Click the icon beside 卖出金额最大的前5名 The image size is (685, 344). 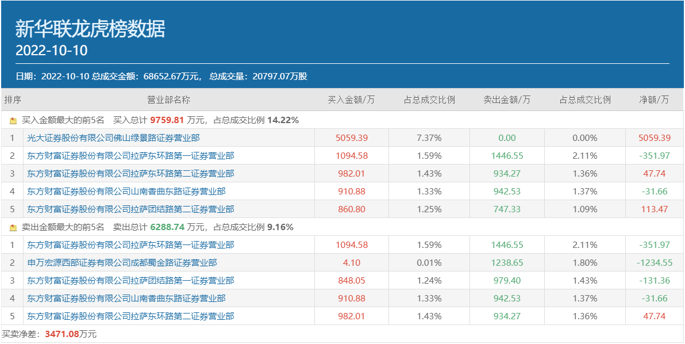point(13,228)
